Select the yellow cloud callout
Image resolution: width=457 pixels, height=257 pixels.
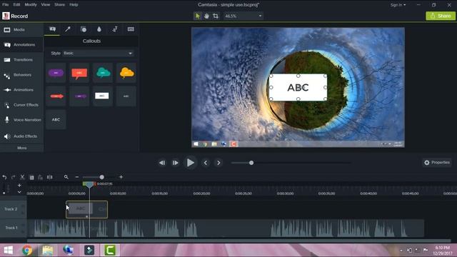(126, 73)
